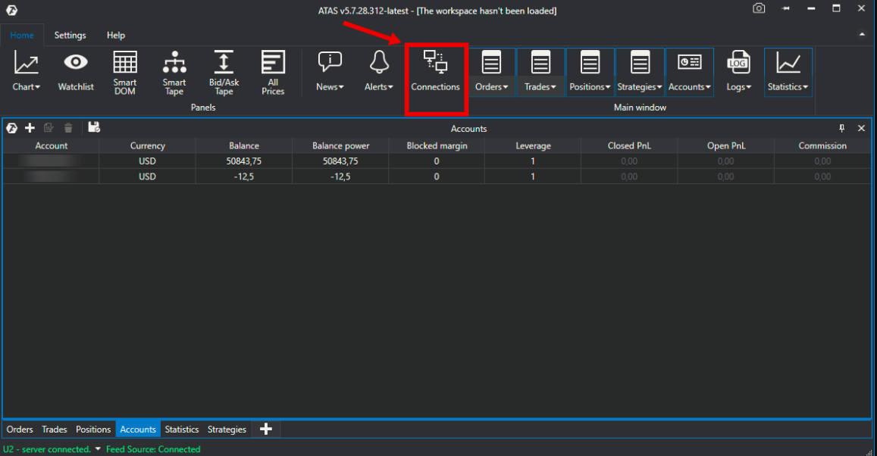The image size is (877, 456).
Task: Open the Orders ribbon button
Action: [492, 71]
